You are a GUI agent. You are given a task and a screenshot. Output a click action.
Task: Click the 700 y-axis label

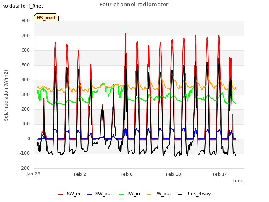click(26, 35)
